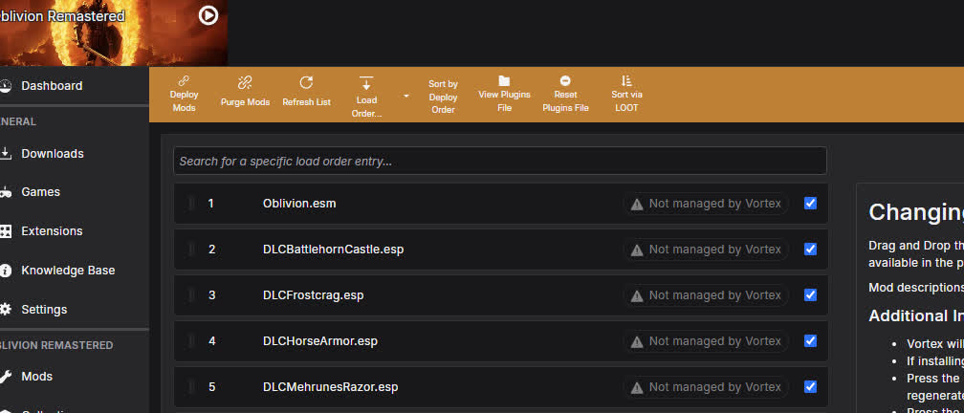
Task: Click the Sort via LOOT icon
Action: (626, 80)
